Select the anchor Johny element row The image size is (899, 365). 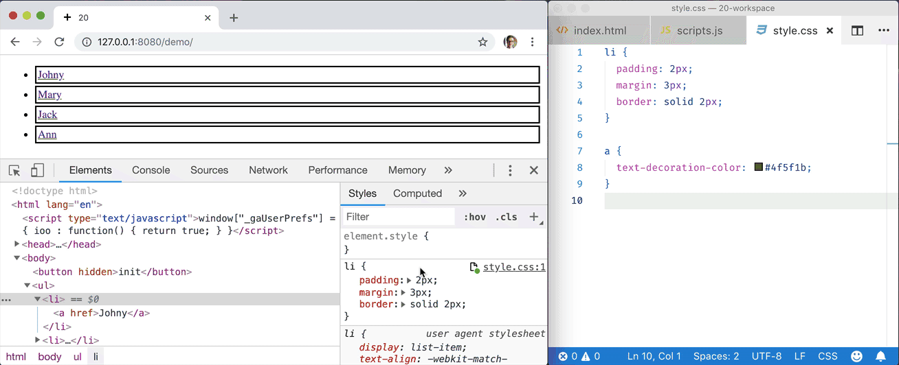click(x=101, y=313)
